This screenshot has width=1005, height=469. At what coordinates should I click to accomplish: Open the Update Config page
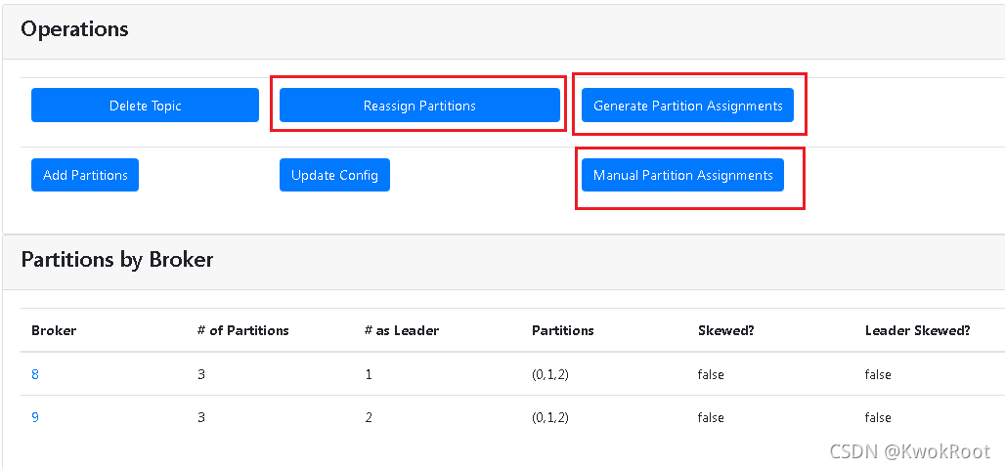tap(334, 175)
